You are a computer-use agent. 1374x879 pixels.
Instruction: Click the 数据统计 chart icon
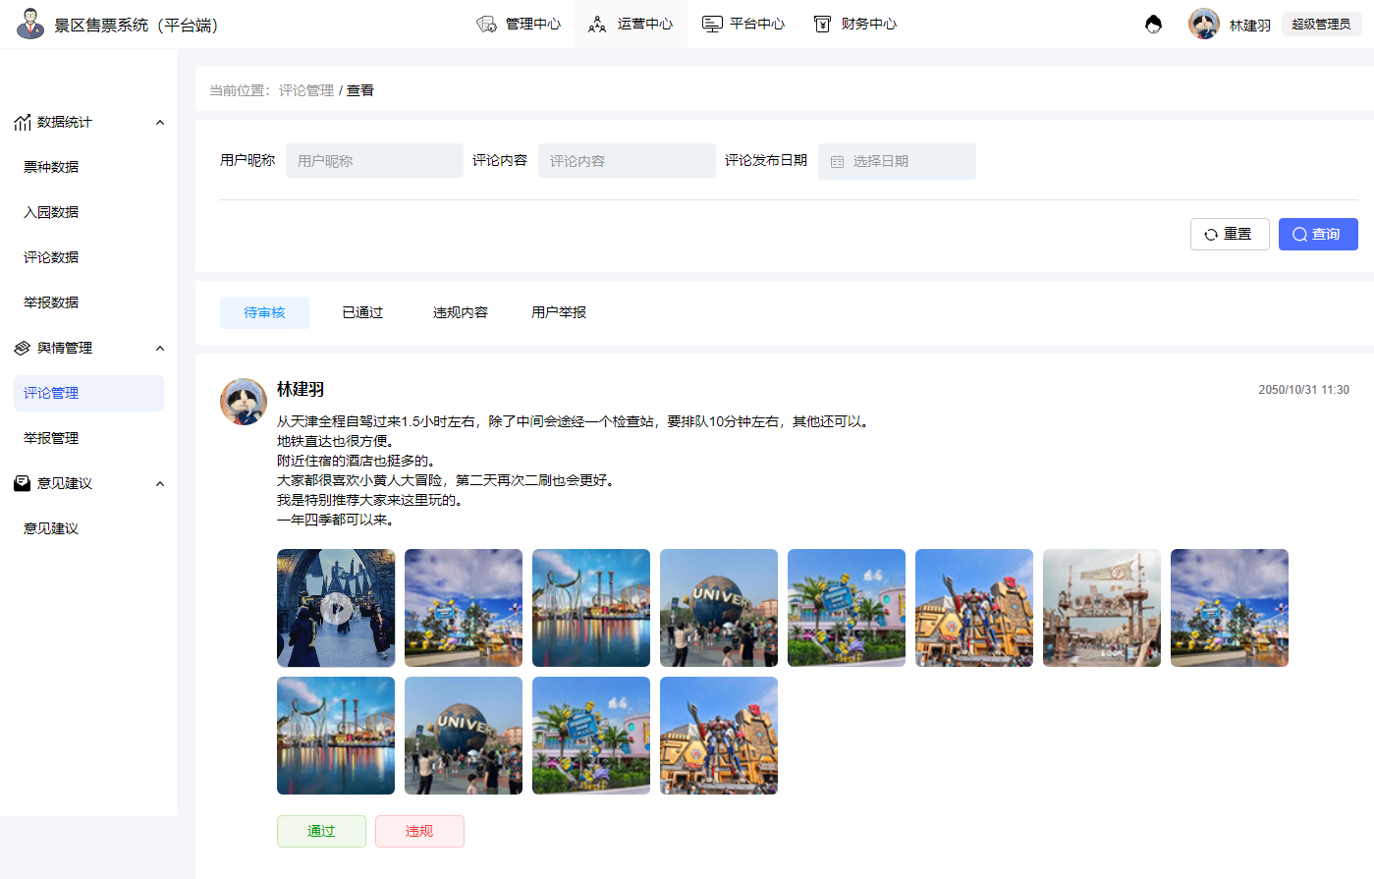23,122
